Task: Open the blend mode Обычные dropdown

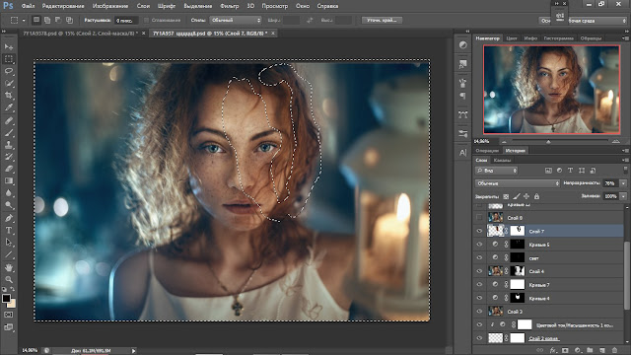Action: click(x=517, y=183)
